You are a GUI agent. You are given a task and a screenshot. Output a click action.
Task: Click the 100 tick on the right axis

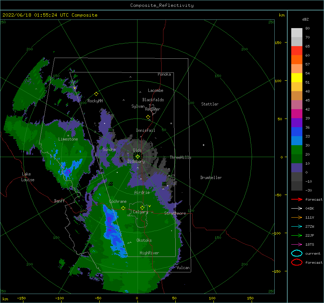click(278, 81)
